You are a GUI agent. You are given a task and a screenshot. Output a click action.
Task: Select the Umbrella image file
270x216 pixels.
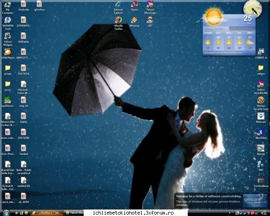click(24, 6)
